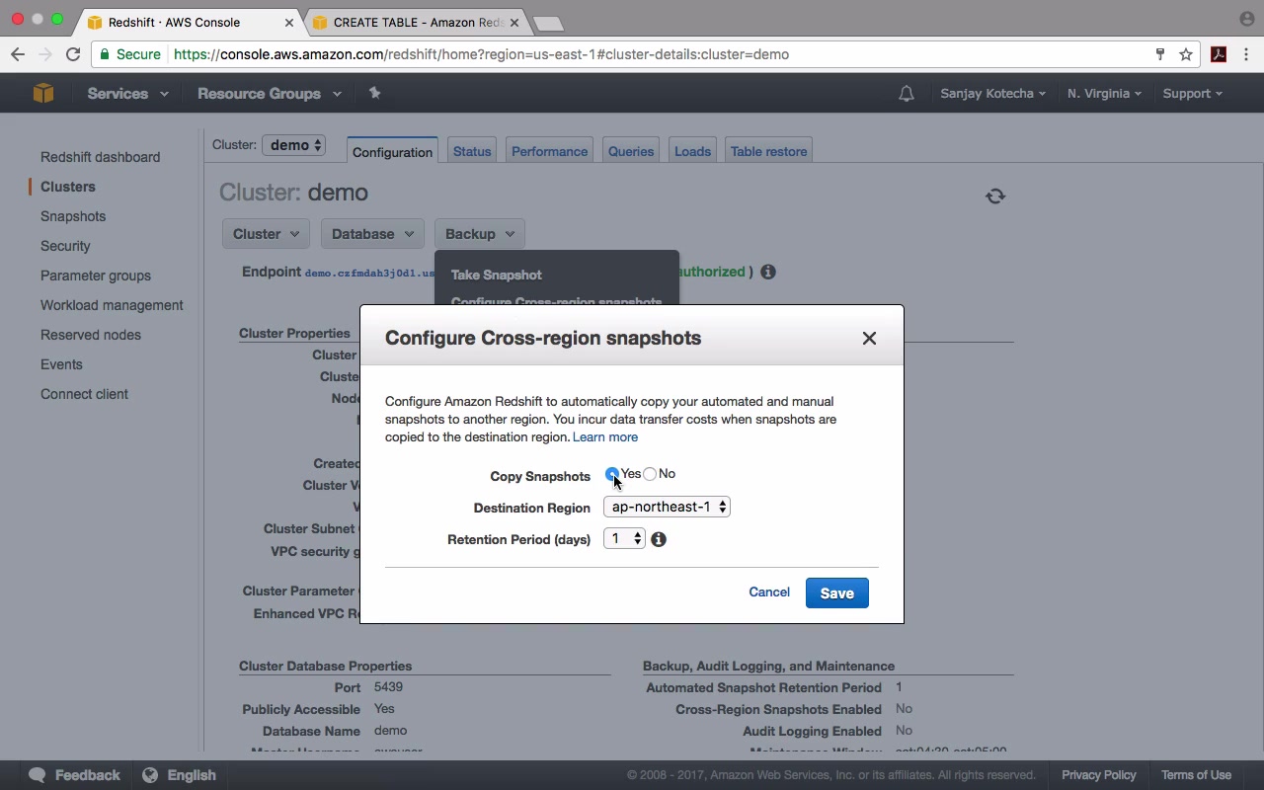1264x790 pixels.
Task: Click the English language selector
Action: click(x=180, y=775)
